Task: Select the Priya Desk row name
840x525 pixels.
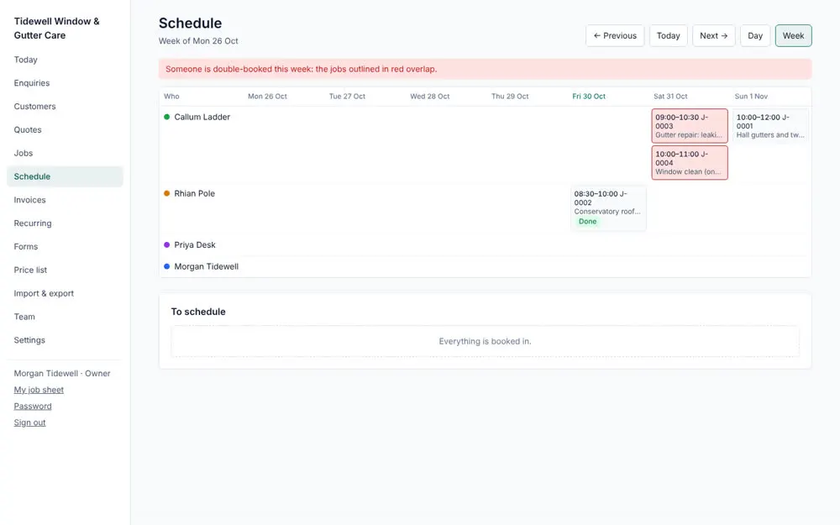Action: [x=195, y=244]
